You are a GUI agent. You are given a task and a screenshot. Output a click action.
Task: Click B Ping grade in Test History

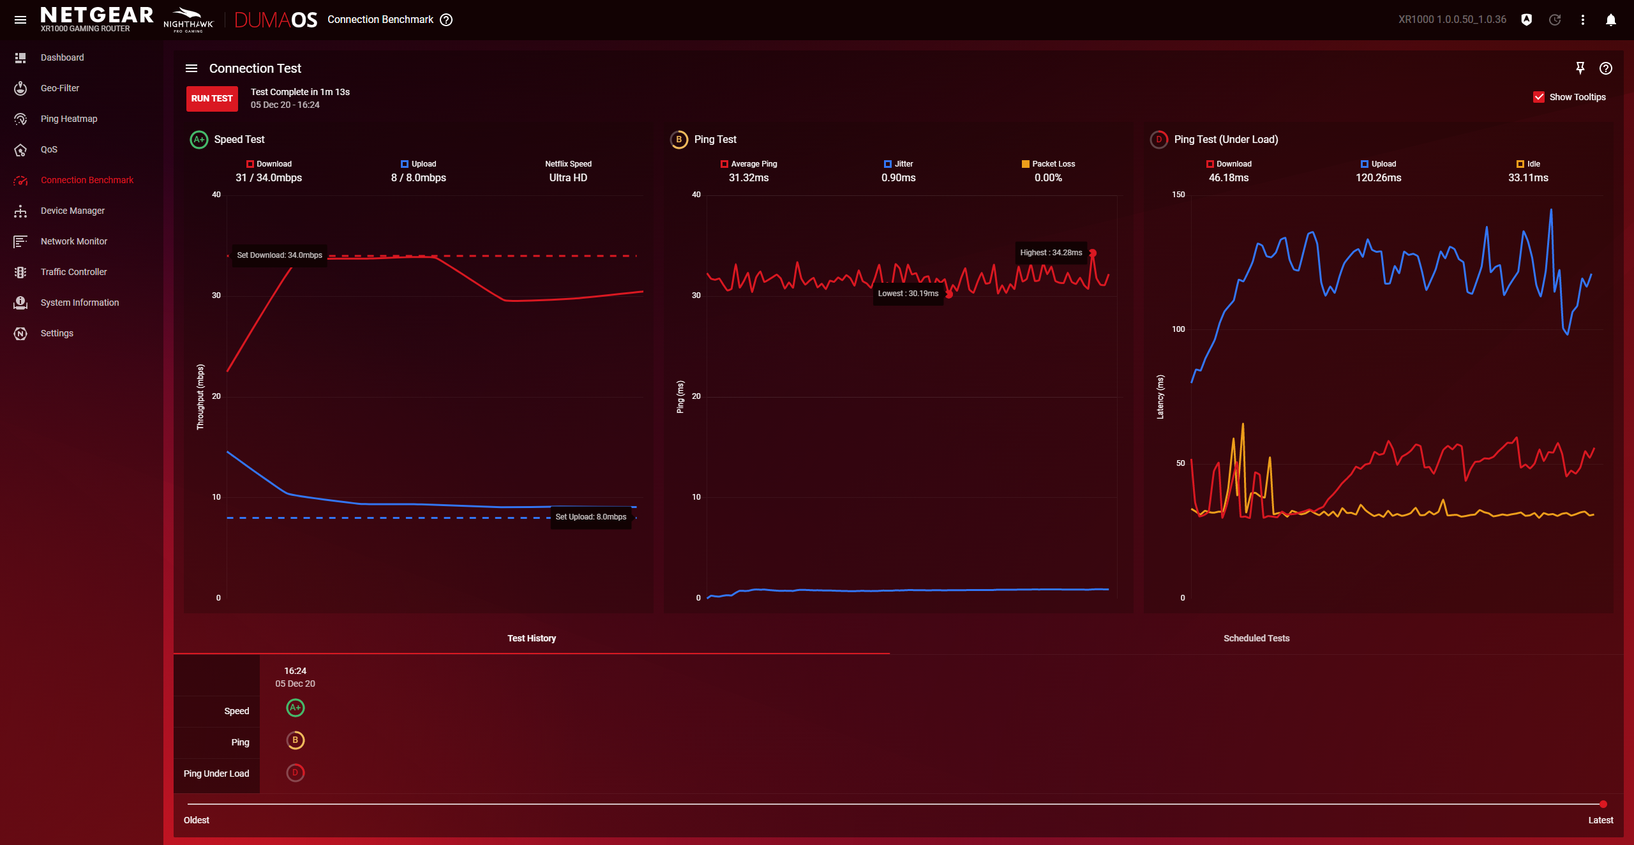295,740
